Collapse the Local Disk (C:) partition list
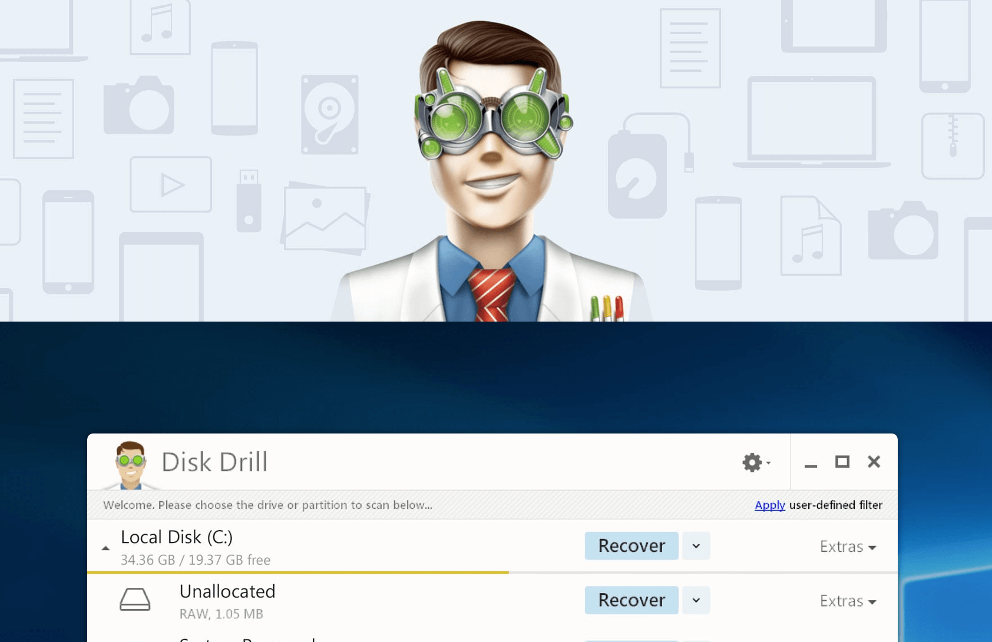992x642 pixels. pyautogui.click(x=105, y=548)
